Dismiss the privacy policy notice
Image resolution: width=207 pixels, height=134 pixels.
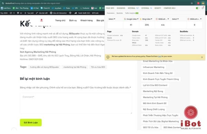coord(202,57)
